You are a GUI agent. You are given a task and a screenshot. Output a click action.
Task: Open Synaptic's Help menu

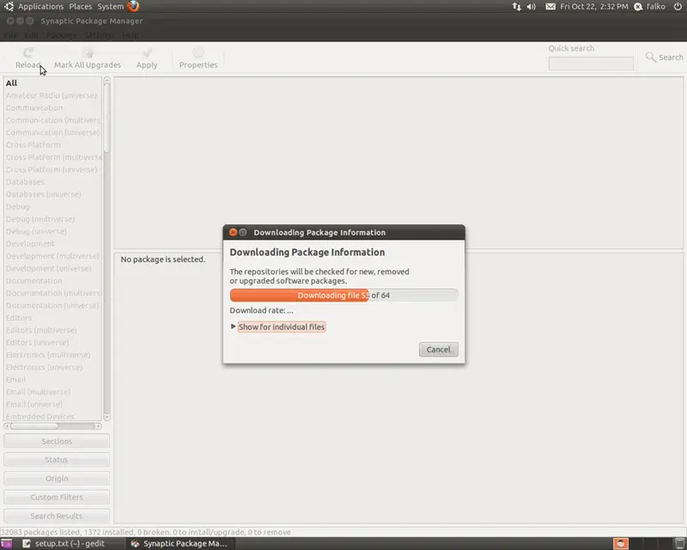tap(131, 35)
